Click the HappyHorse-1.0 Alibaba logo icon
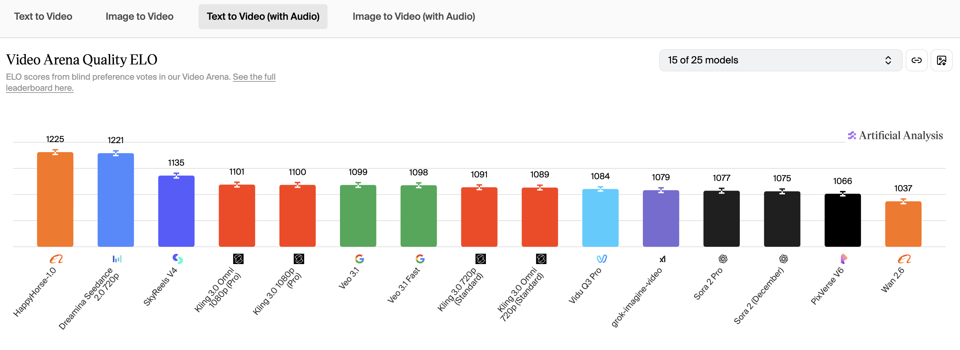This screenshot has width=960, height=350. point(56,259)
